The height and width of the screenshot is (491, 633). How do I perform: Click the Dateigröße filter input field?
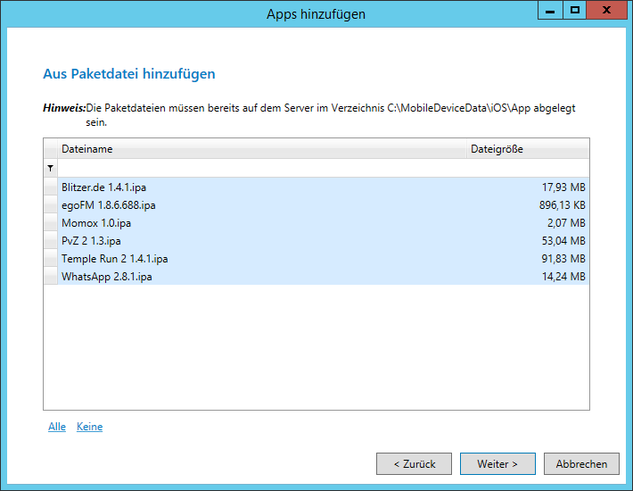click(526, 168)
